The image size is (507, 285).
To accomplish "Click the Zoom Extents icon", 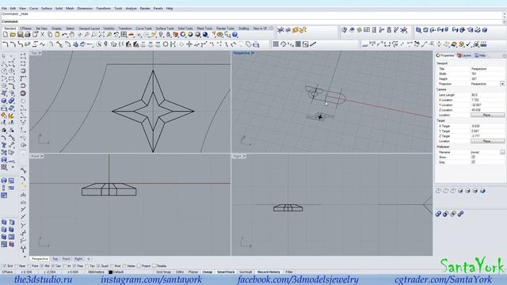I will click(x=101, y=35).
